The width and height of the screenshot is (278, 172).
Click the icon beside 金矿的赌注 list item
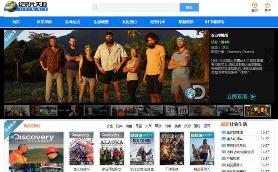click(x=223, y=132)
